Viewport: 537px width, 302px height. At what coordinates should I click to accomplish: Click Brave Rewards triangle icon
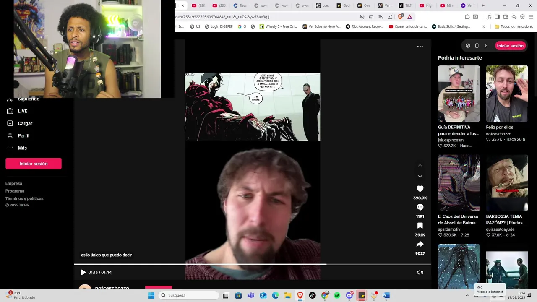[x=410, y=17]
